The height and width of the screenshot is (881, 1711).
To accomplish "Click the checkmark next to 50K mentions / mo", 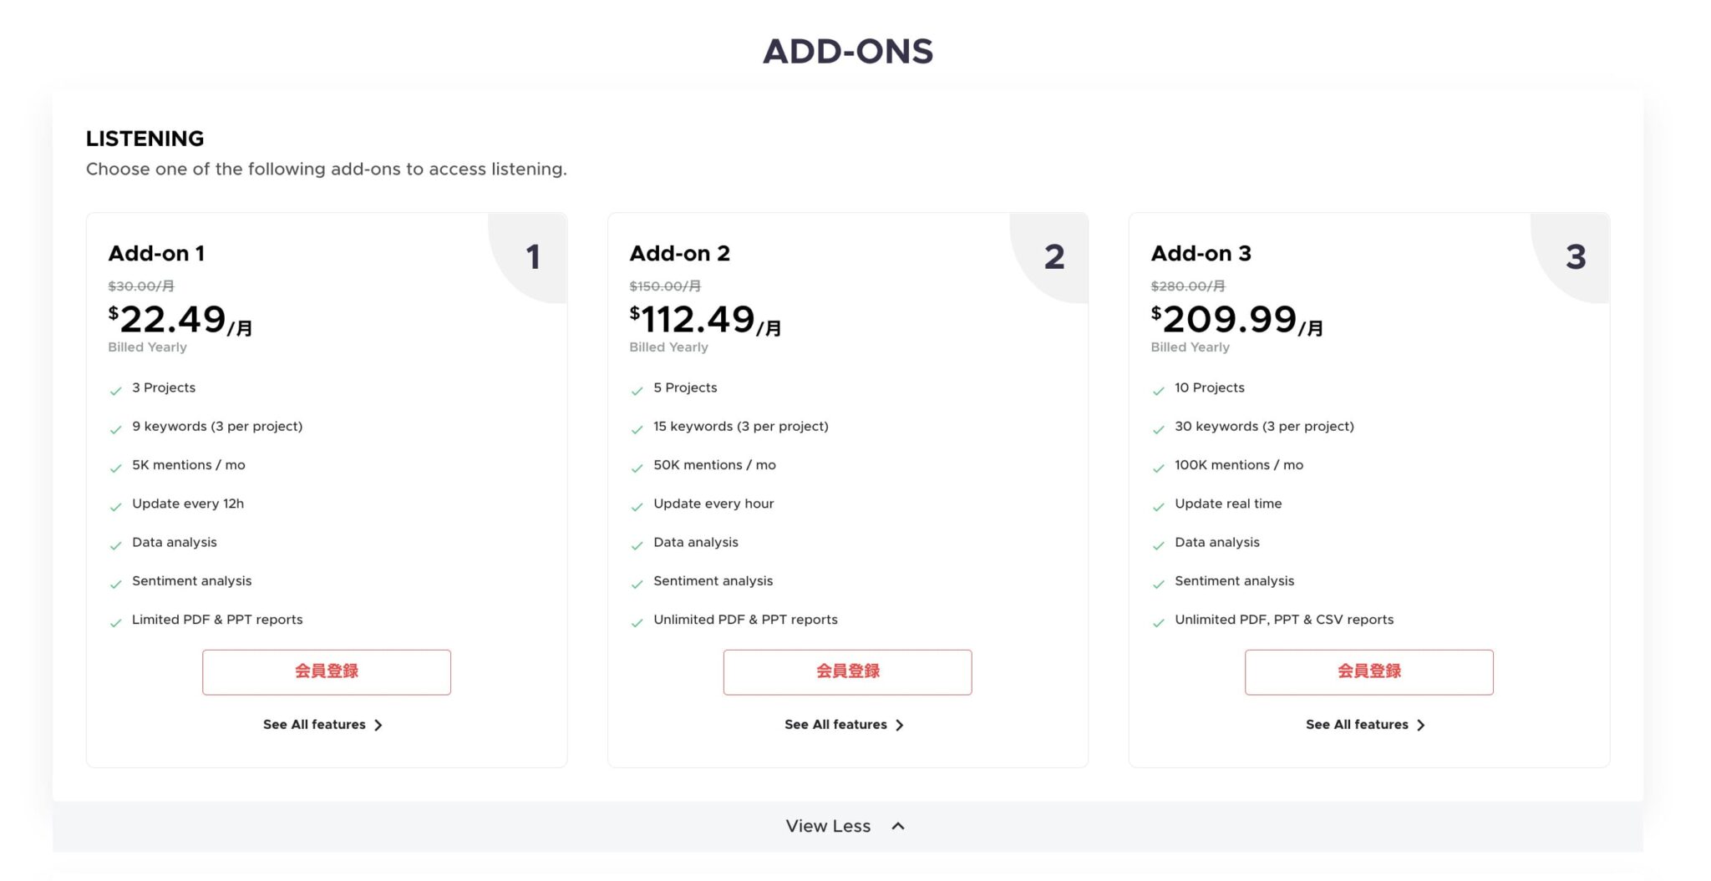I will [636, 467].
